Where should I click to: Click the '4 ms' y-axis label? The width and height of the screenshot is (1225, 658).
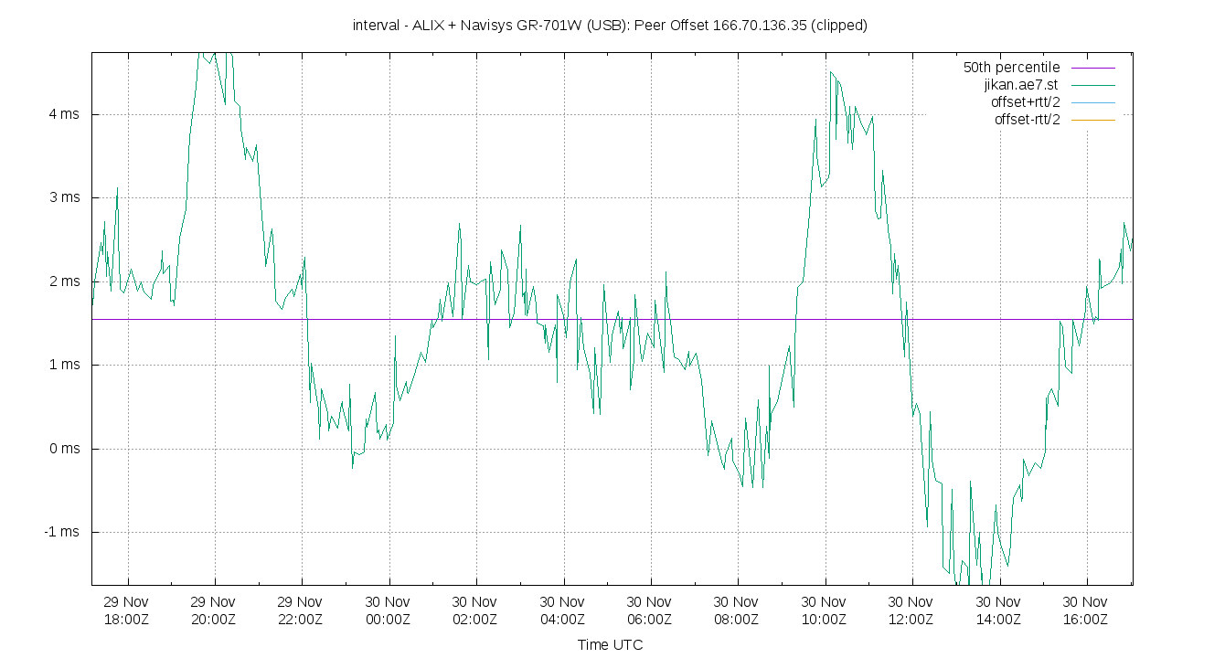point(64,114)
